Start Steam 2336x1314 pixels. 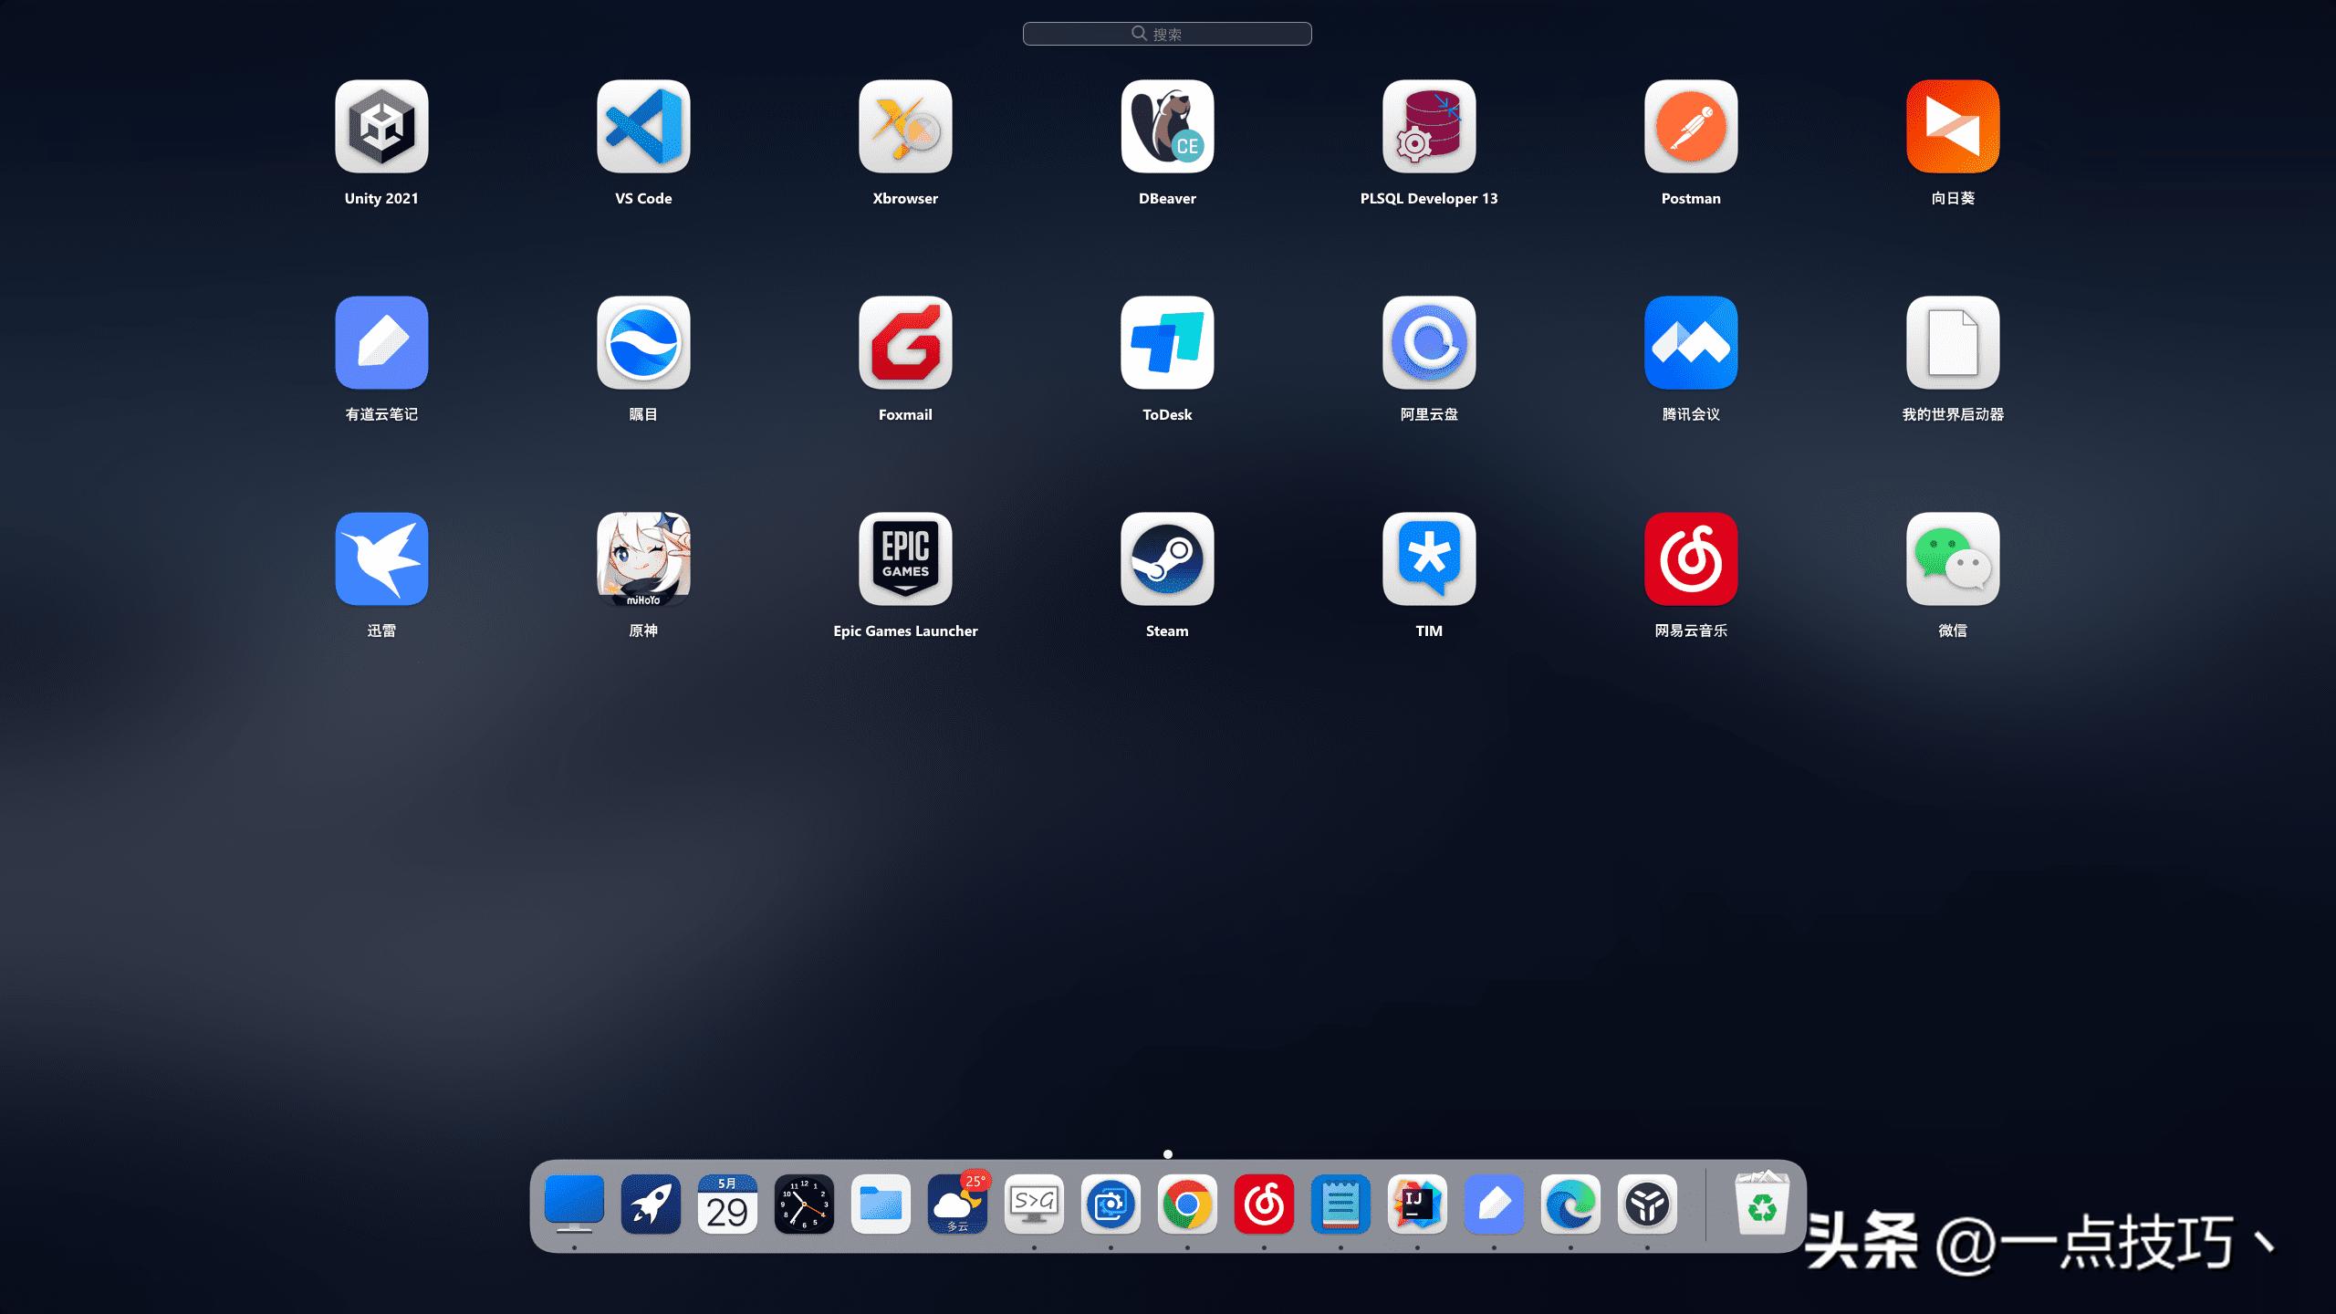(1167, 559)
